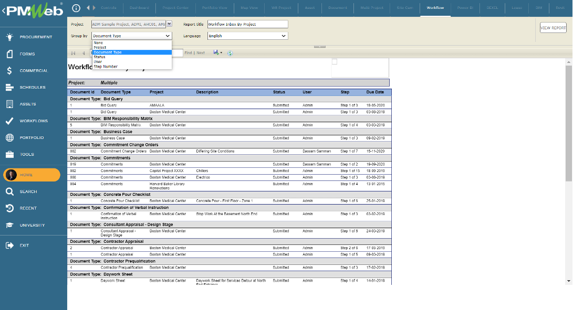Open the Recent history icon

pyautogui.click(x=10, y=208)
